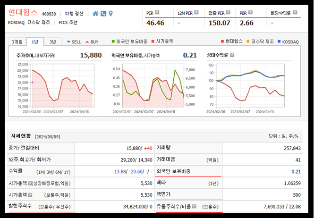Open the 업종 PER help icon
The image size is (314, 219).
228,12
